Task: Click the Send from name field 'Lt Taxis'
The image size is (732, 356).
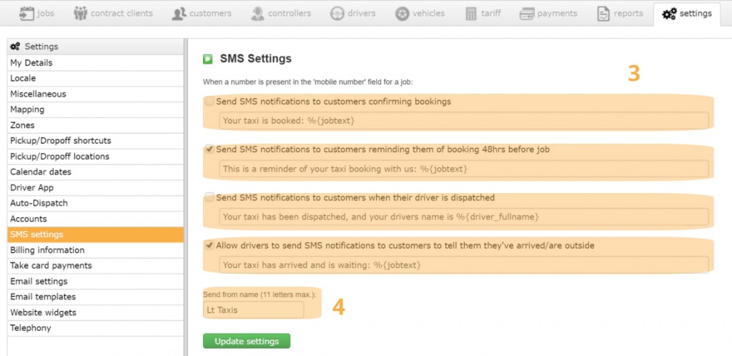Action: [x=254, y=310]
